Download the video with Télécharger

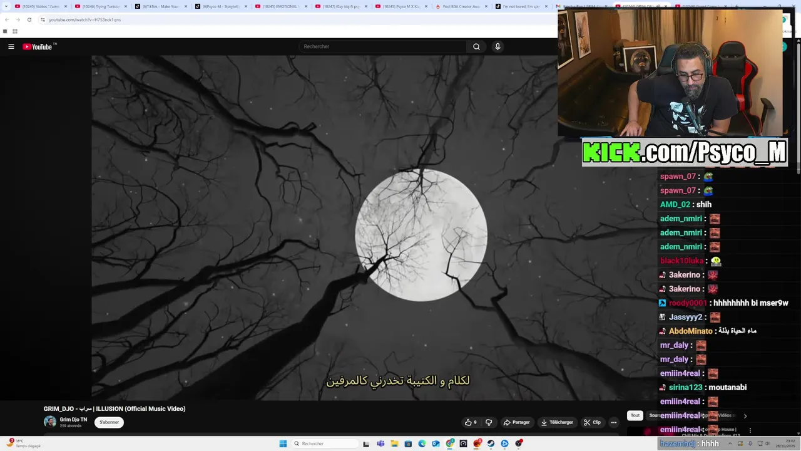point(557,422)
